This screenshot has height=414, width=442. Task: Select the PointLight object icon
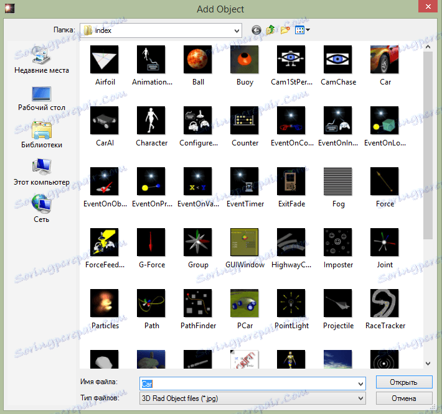(x=291, y=303)
